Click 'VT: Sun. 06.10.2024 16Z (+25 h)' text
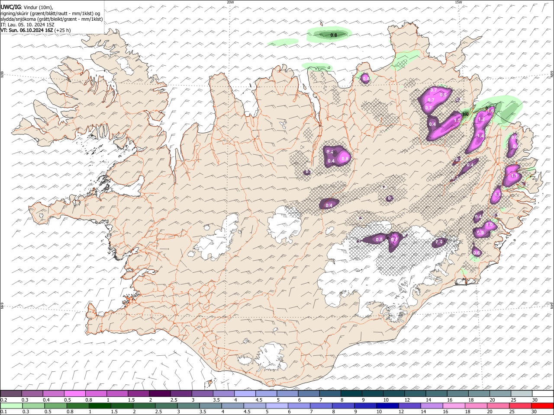 coord(35,30)
